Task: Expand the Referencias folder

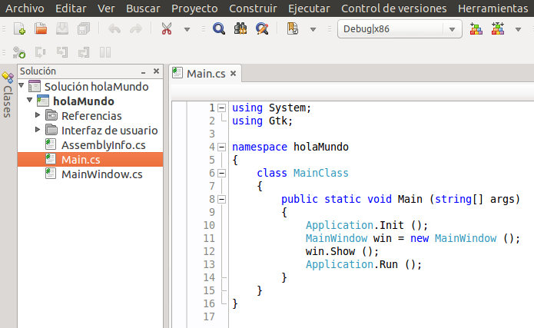Action: [38, 114]
